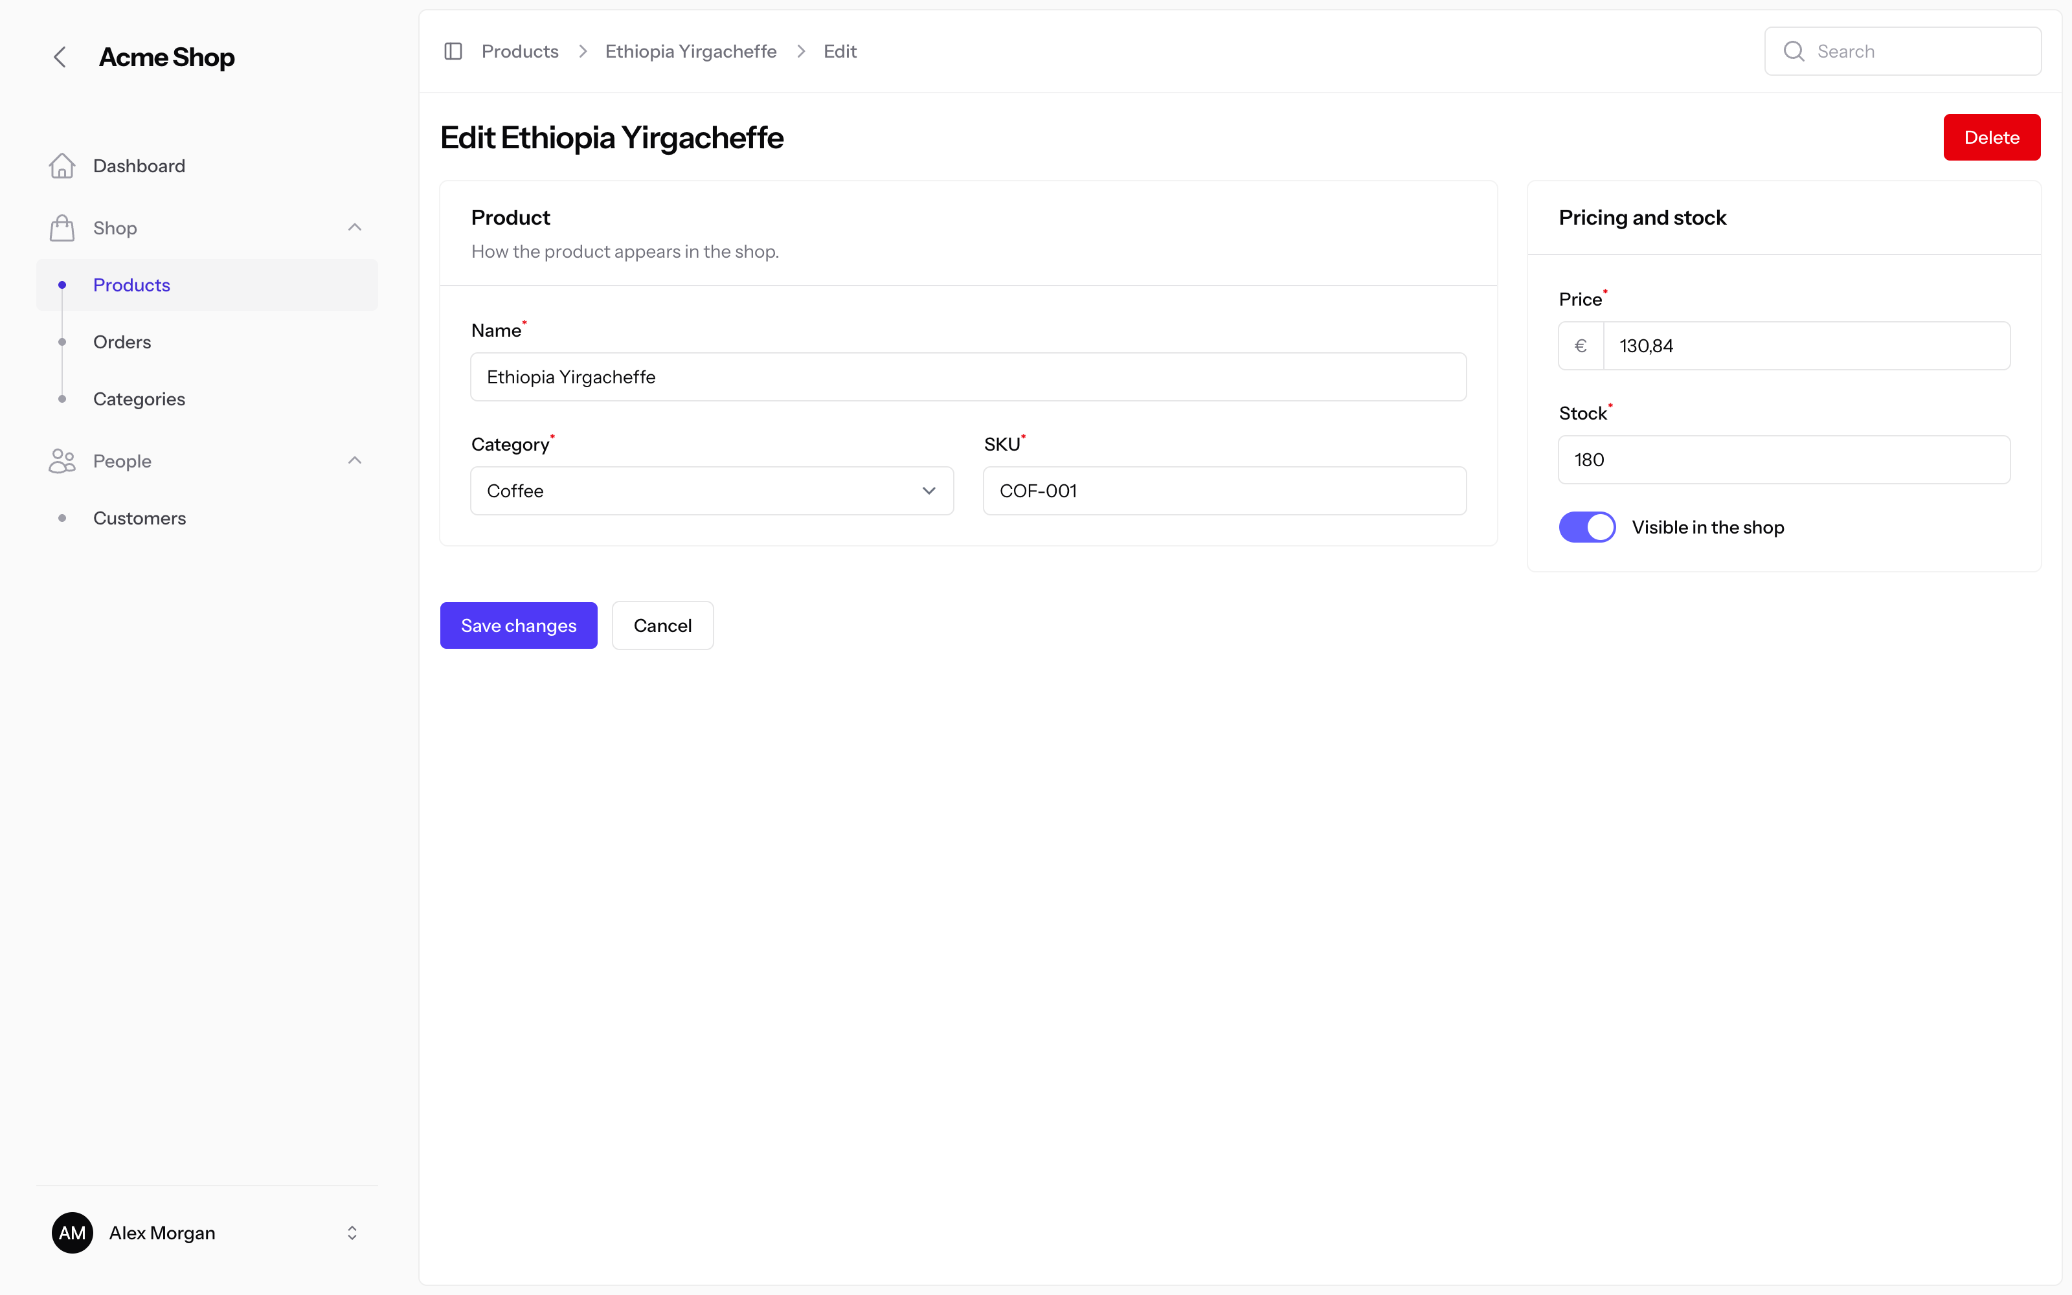The width and height of the screenshot is (2072, 1295).
Task: Click the Price input field
Action: point(1807,346)
